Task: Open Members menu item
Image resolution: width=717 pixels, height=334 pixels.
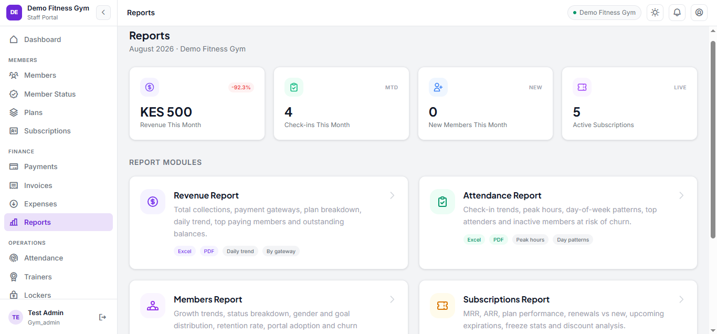Action: pos(58,75)
